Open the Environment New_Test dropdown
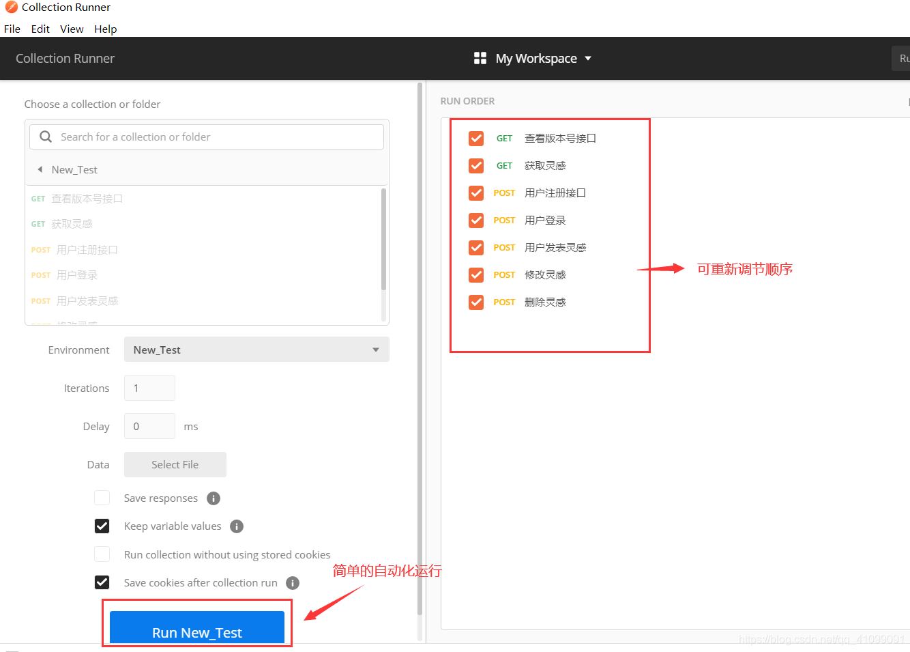 [x=256, y=350]
